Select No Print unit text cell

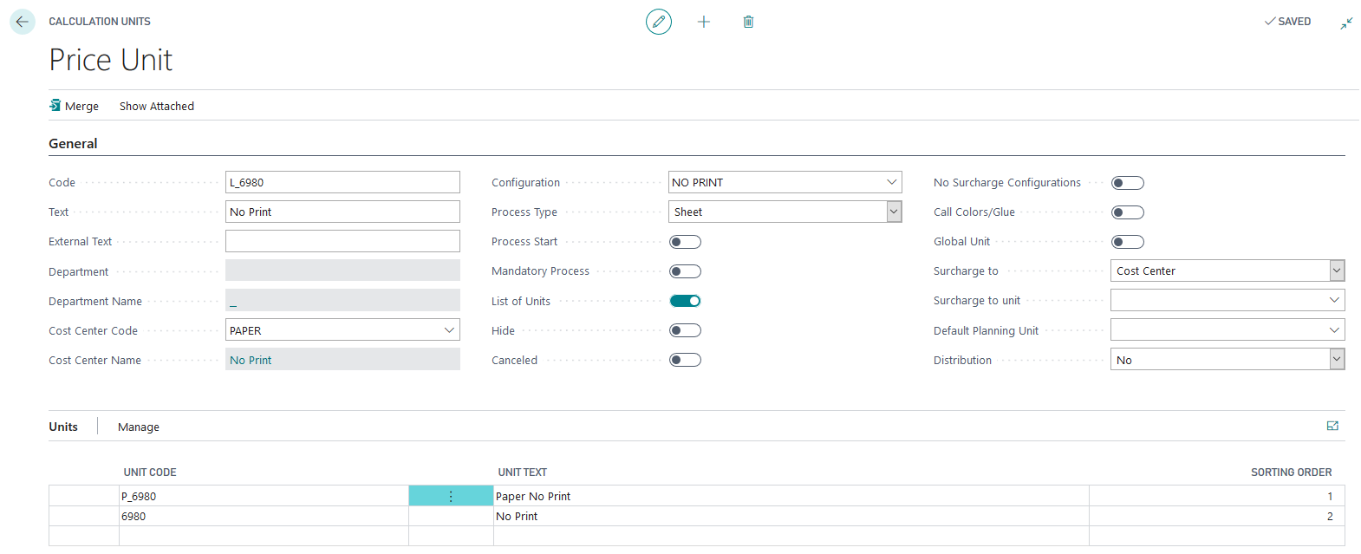791,516
